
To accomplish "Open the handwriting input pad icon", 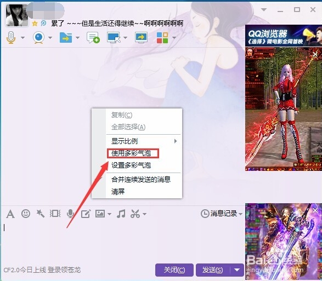I will click(x=86, y=214).
